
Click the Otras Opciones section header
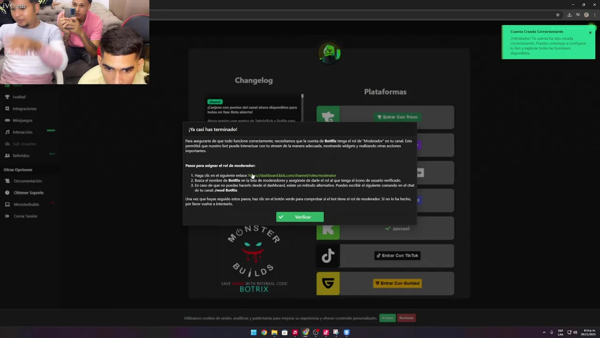pos(18,169)
